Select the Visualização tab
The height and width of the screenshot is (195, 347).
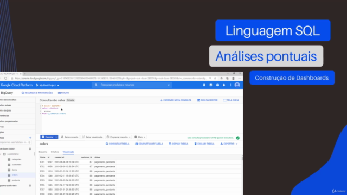68,152
